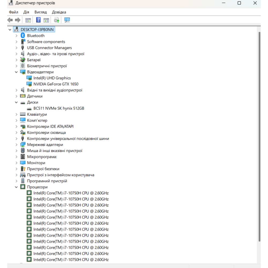
Task: Click the Back arrow in toolbar
Action: coord(10,20)
